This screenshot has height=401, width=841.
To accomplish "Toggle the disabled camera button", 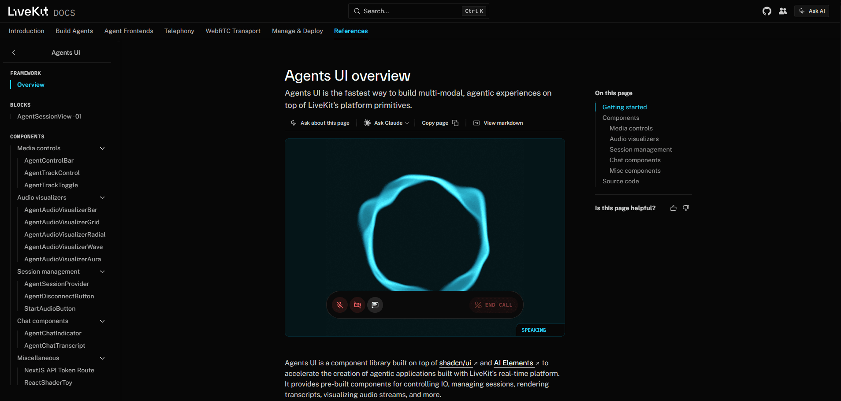I will (x=357, y=305).
